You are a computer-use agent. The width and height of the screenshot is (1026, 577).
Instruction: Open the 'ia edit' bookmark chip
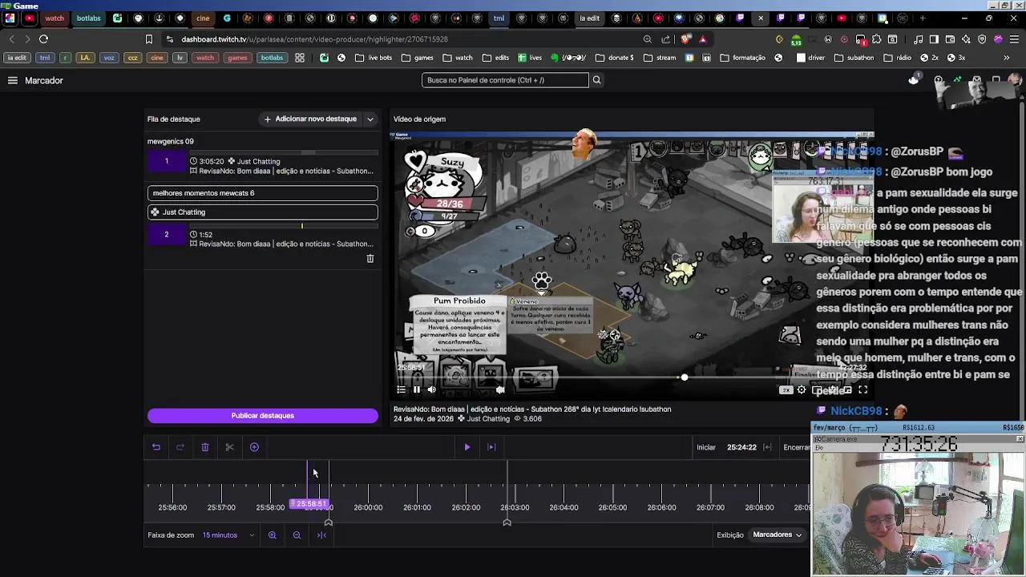point(17,58)
